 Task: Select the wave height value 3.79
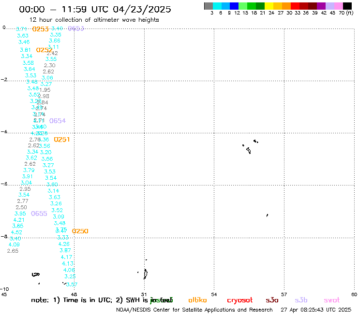[x=29, y=170]
